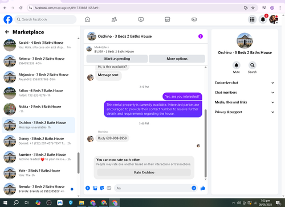285x207 pixels.
Task: Open Jazmine 3 Beds 2 Baths conversation
Action: [38, 157]
